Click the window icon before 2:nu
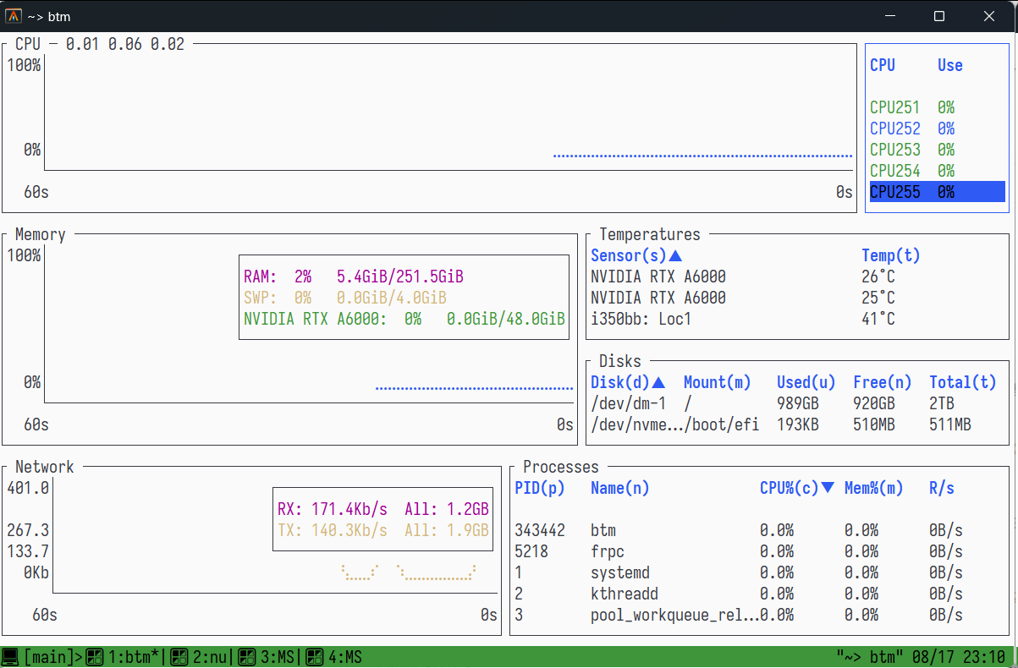Viewport: 1018px width, 668px height. (179, 657)
